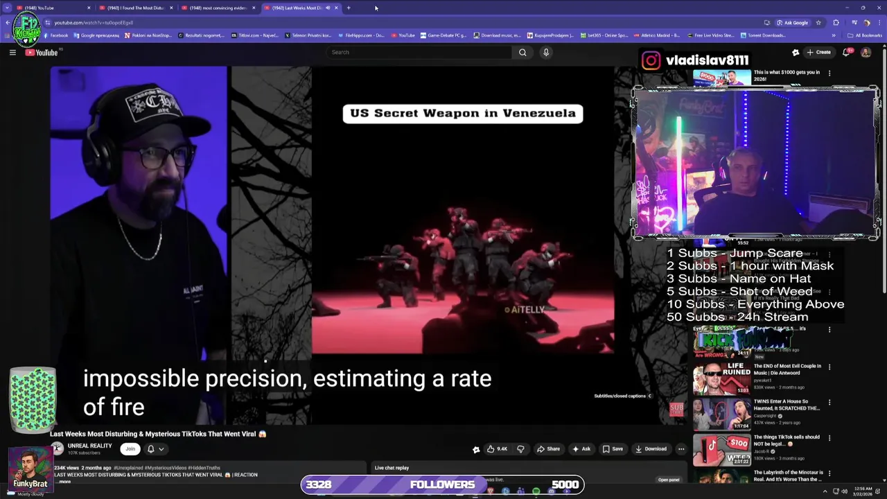Open the FileHippo.com bookmark
Screen dimensions: 887x499
361,35
